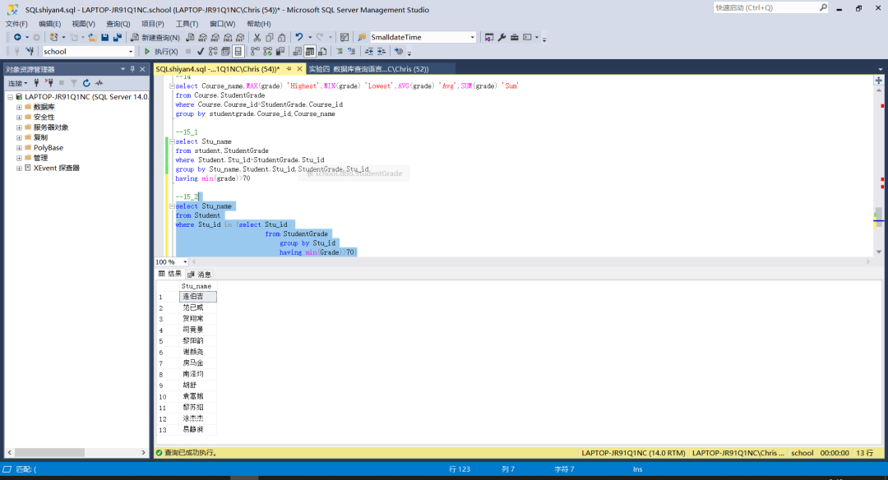
Task: Click the Parse (checkmark) icon
Action: click(201, 52)
